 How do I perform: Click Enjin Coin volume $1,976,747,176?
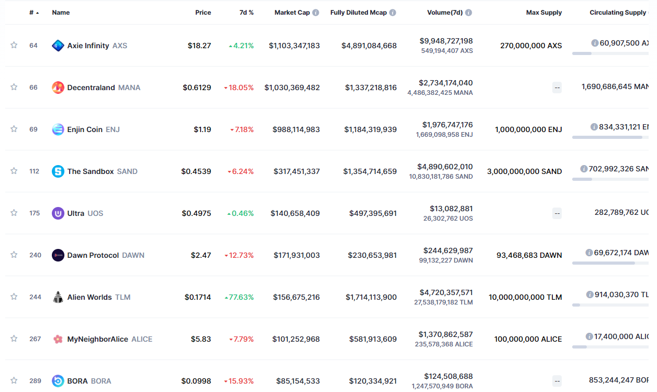(x=448, y=125)
